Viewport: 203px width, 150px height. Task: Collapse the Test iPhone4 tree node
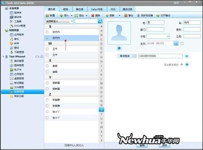(x=3, y=56)
